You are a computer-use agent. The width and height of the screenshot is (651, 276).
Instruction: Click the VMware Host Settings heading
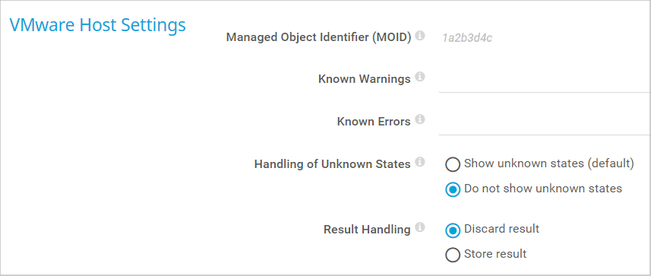[97, 25]
